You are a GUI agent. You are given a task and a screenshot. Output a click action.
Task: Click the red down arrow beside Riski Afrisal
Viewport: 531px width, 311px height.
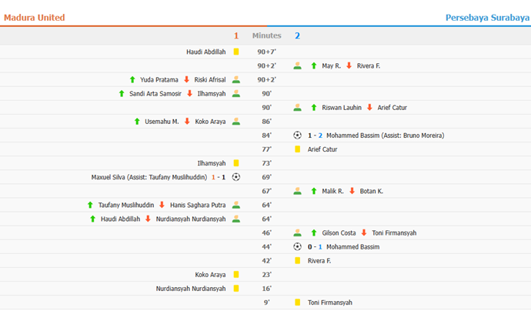186,79
